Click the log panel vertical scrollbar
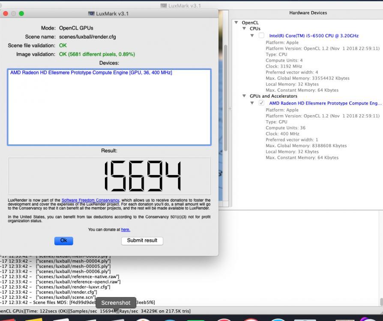 (381, 302)
